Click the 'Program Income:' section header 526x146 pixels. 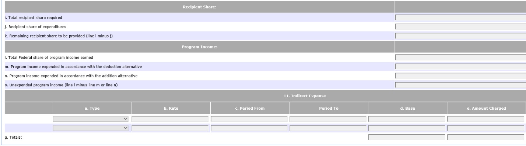tap(200, 47)
